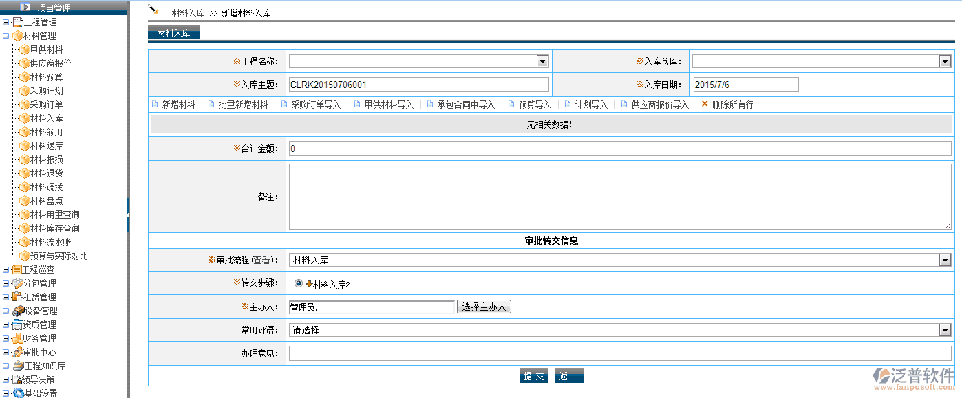
Task: Click the 材料入库 cube icon in tree
Action: tap(24, 118)
